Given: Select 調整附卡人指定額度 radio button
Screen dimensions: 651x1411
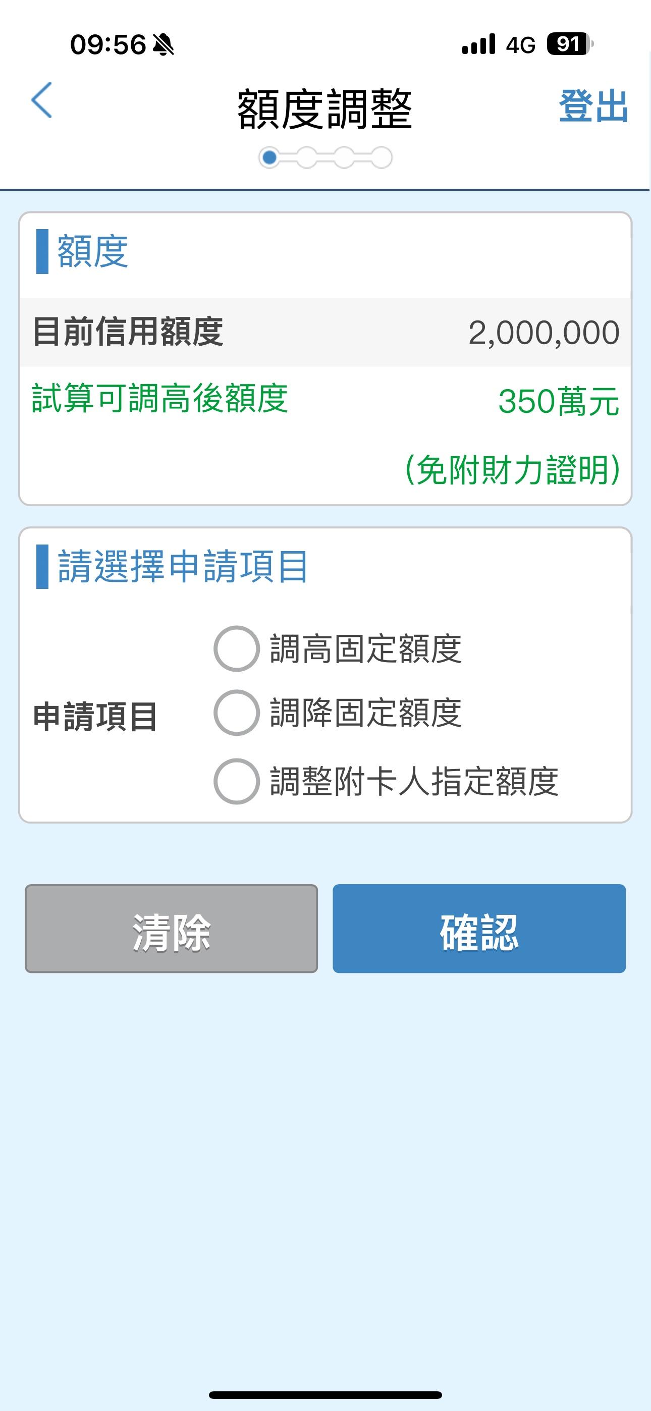Looking at the screenshot, I should [x=236, y=781].
